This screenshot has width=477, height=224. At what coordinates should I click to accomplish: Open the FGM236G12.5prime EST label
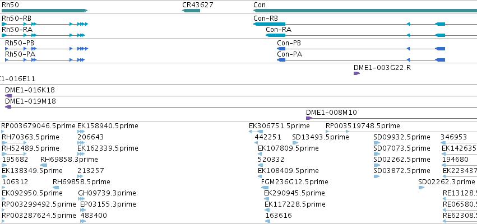click(x=294, y=182)
